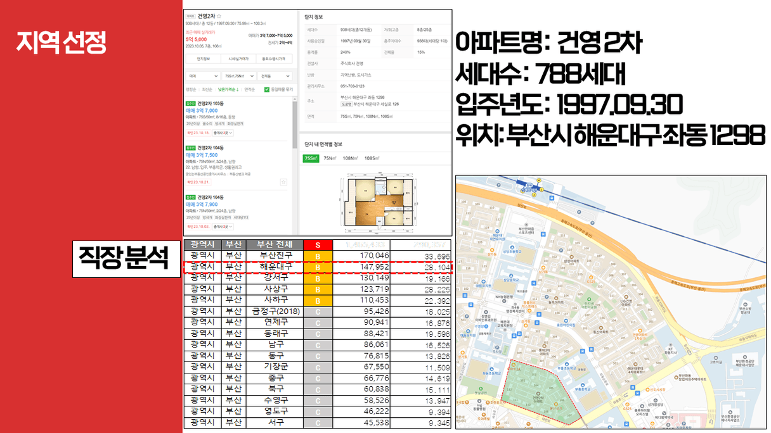
Task: Sort listings by 면적순
Action: click(250, 89)
